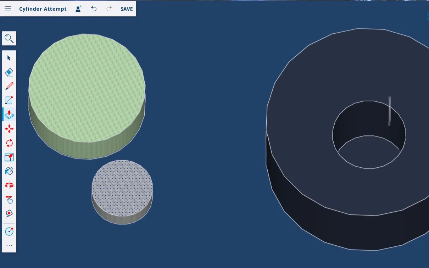The width and height of the screenshot is (429, 268).
Task: Pick the Paint bucket tool
Action: [x=9, y=171]
